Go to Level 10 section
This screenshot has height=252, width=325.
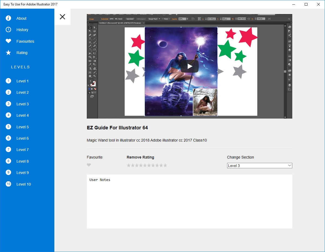point(24,184)
